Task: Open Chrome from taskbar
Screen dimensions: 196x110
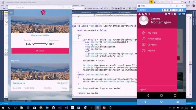Action: (41, 108)
